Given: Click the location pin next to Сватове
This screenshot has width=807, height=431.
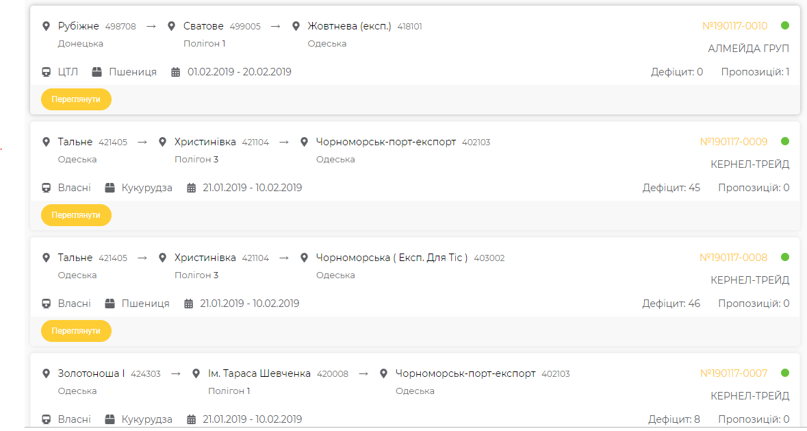Looking at the screenshot, I should point(171,26).
